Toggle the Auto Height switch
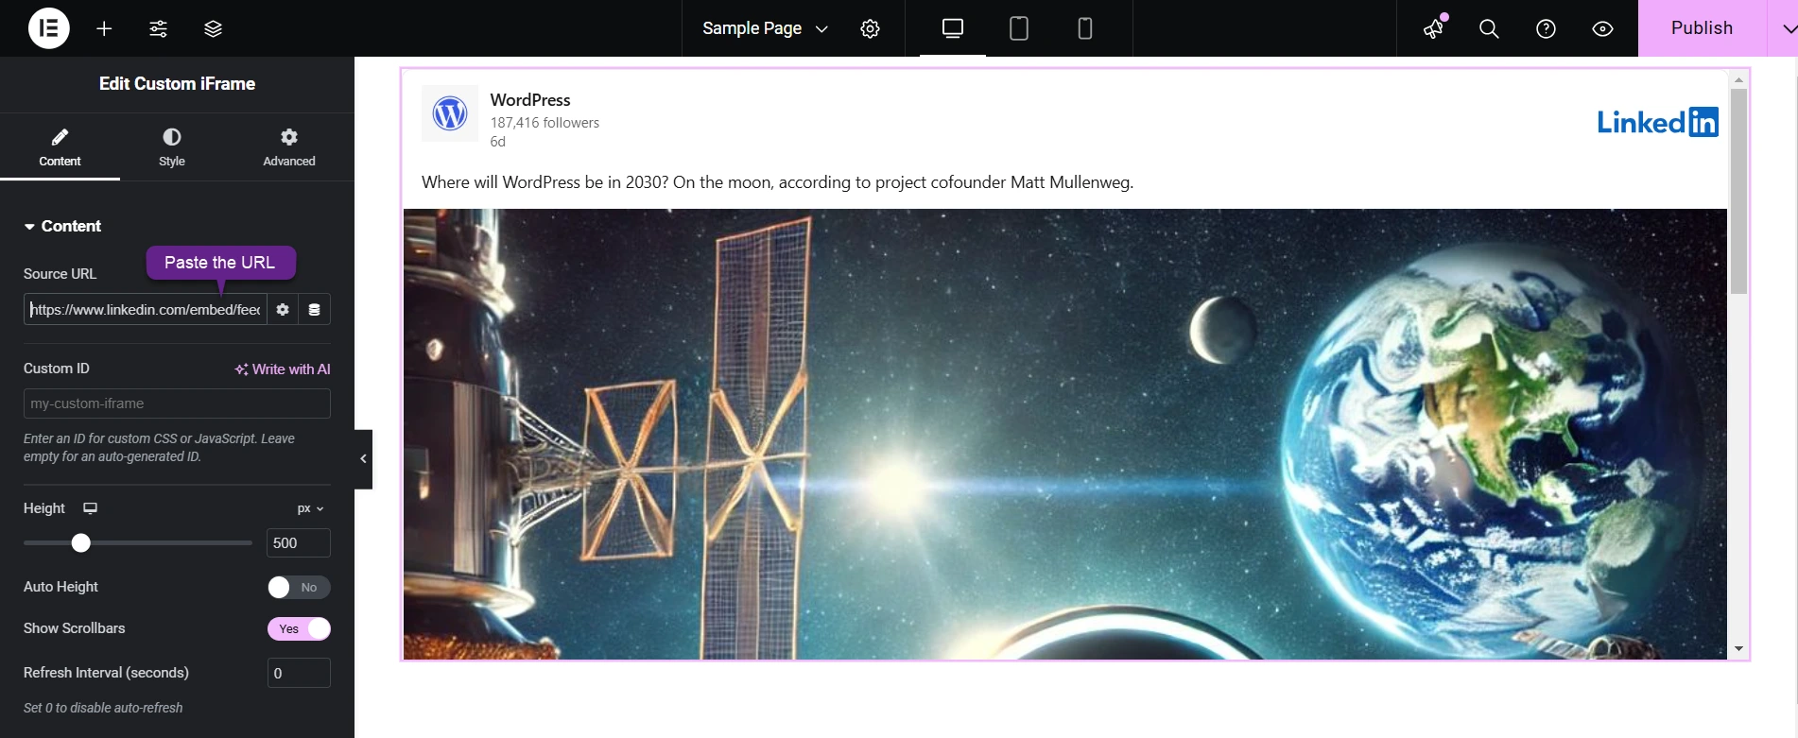Image resolution: width=1798 pixels, height=738 pixels. pos(299,588)
